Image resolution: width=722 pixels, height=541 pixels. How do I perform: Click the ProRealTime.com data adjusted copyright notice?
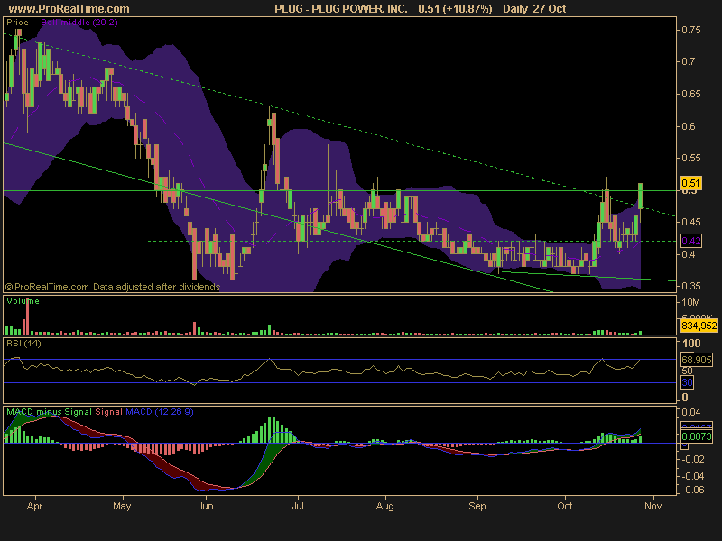point(113,287)
